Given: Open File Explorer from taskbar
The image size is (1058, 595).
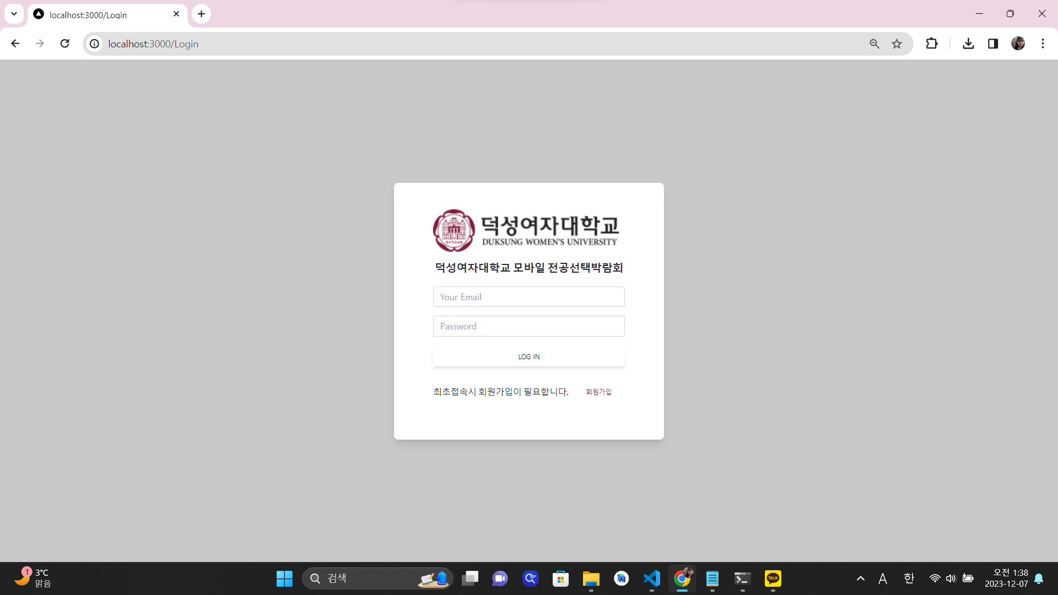Looking at the screenshot, I should coord(591,578).
